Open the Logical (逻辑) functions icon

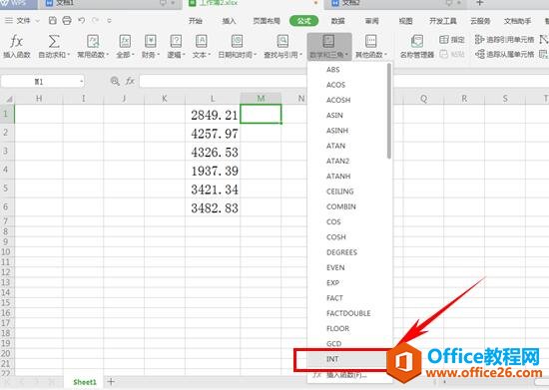176,41
